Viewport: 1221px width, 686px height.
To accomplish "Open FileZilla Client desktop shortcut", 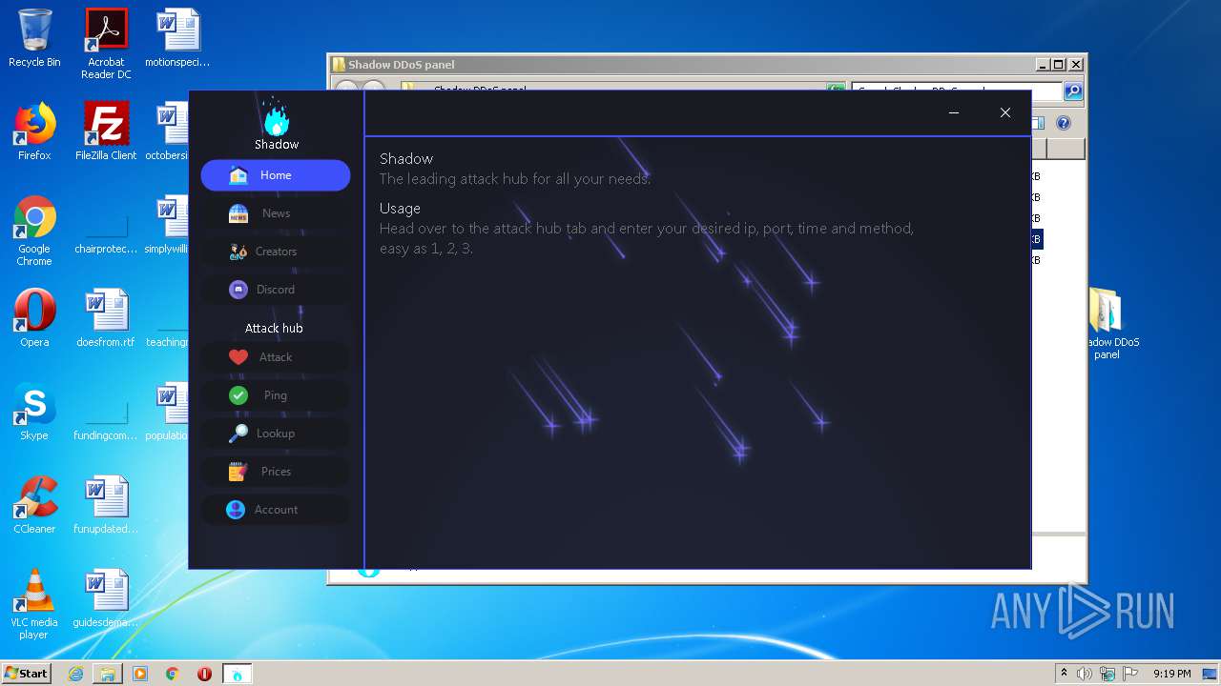I will click(106, 131).
